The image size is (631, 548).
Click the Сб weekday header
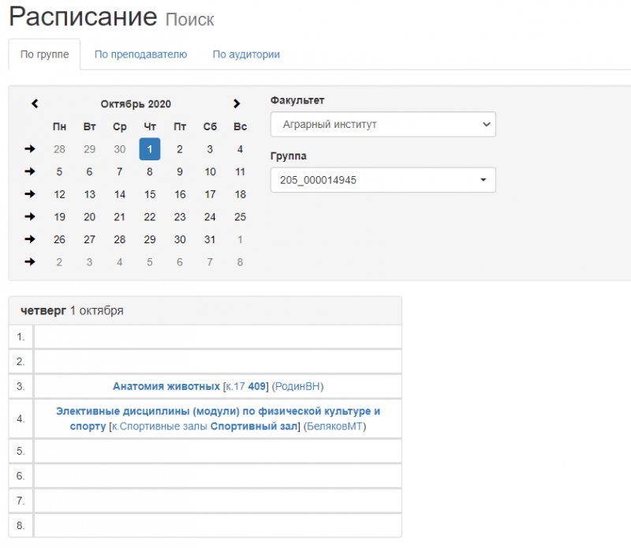pos(210,126)
